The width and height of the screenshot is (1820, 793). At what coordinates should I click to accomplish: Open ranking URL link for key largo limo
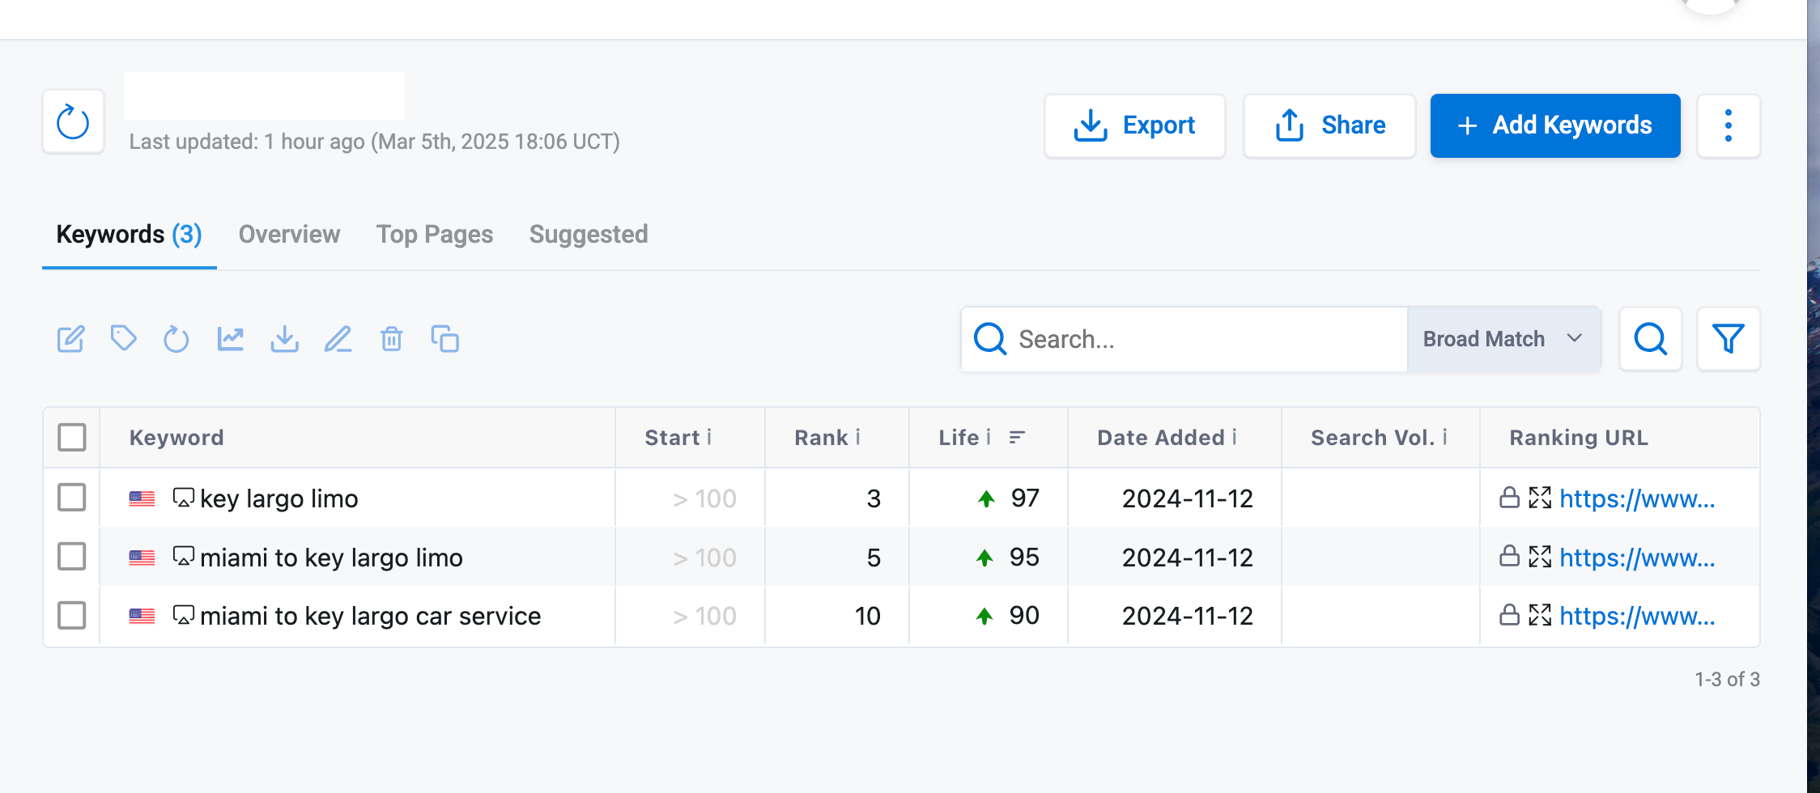pos(1637,498)
